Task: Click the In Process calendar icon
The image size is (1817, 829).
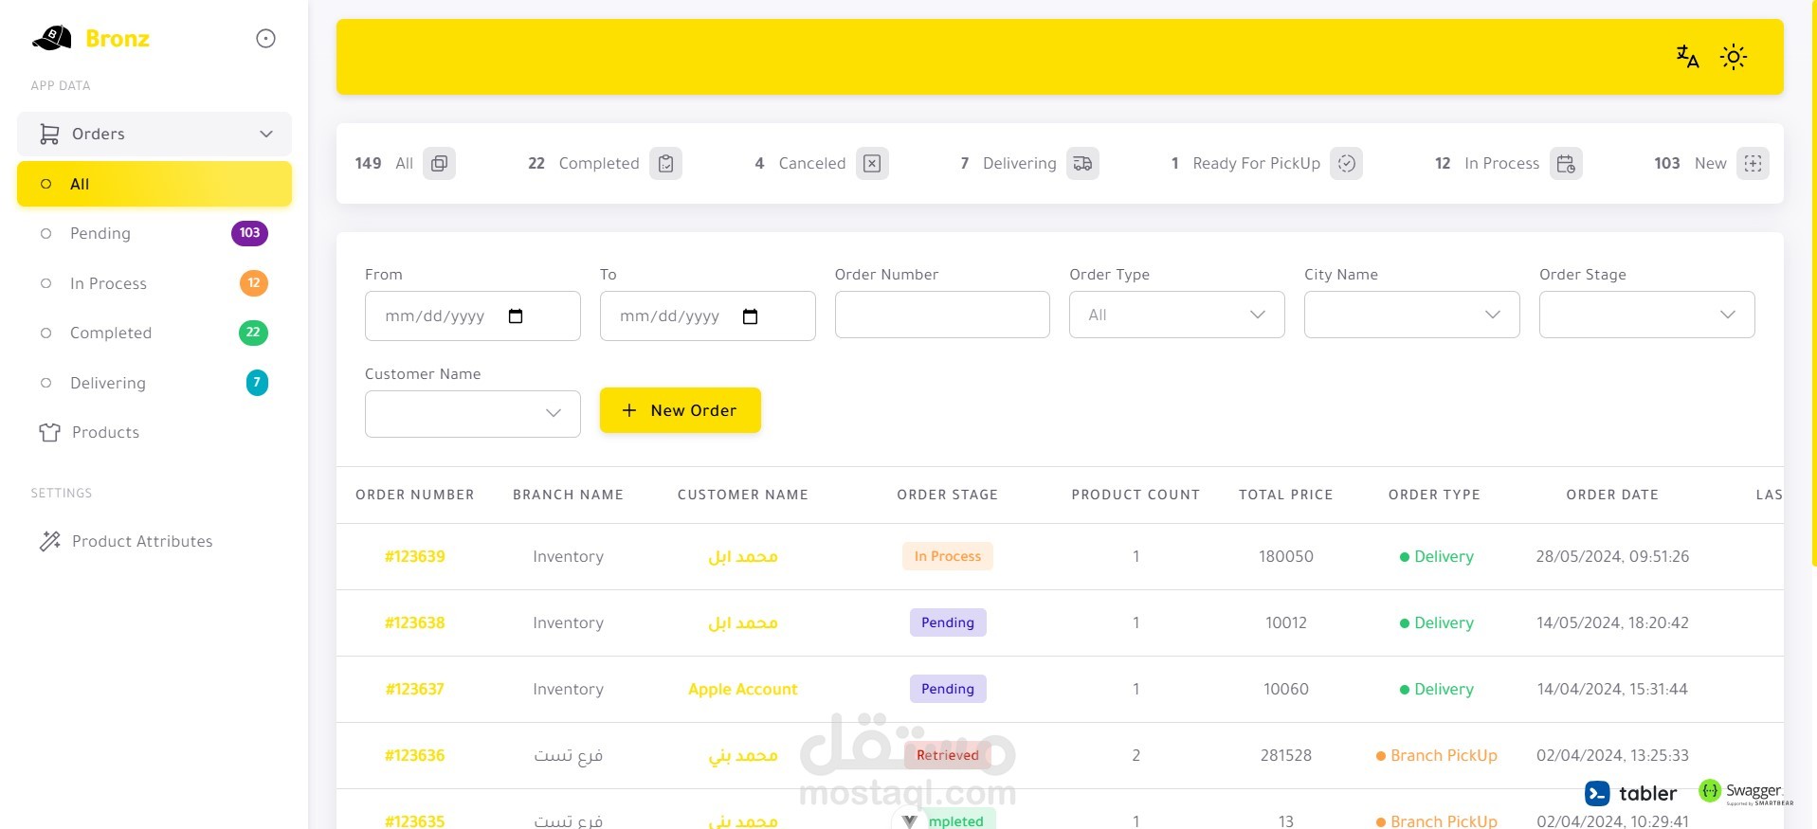Action: [1566, 163]
